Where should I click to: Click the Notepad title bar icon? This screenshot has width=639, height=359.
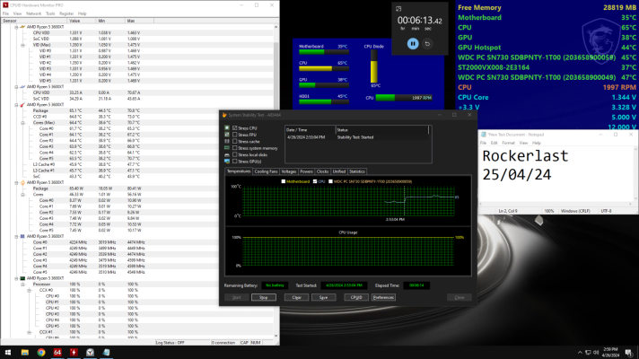(484, 135)
